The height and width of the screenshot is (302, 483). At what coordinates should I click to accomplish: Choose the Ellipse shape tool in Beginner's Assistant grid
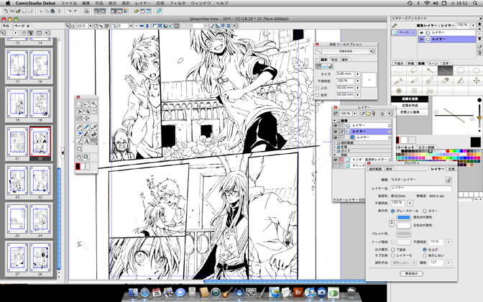click(476, 70)
